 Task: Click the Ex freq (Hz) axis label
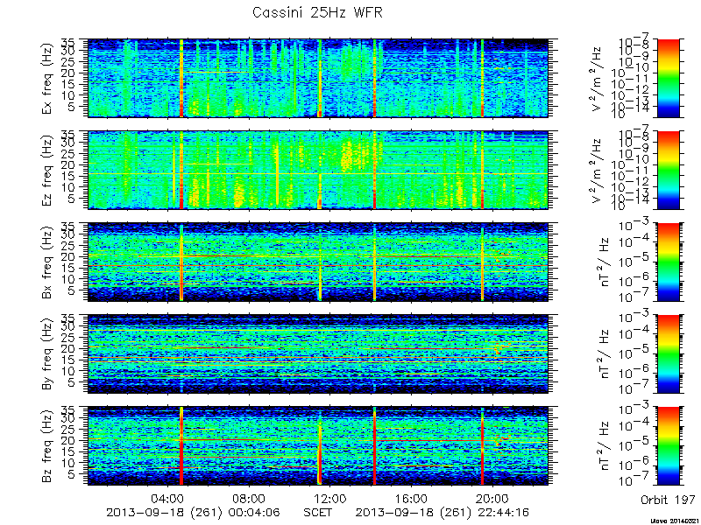click(x=47, y=78)
